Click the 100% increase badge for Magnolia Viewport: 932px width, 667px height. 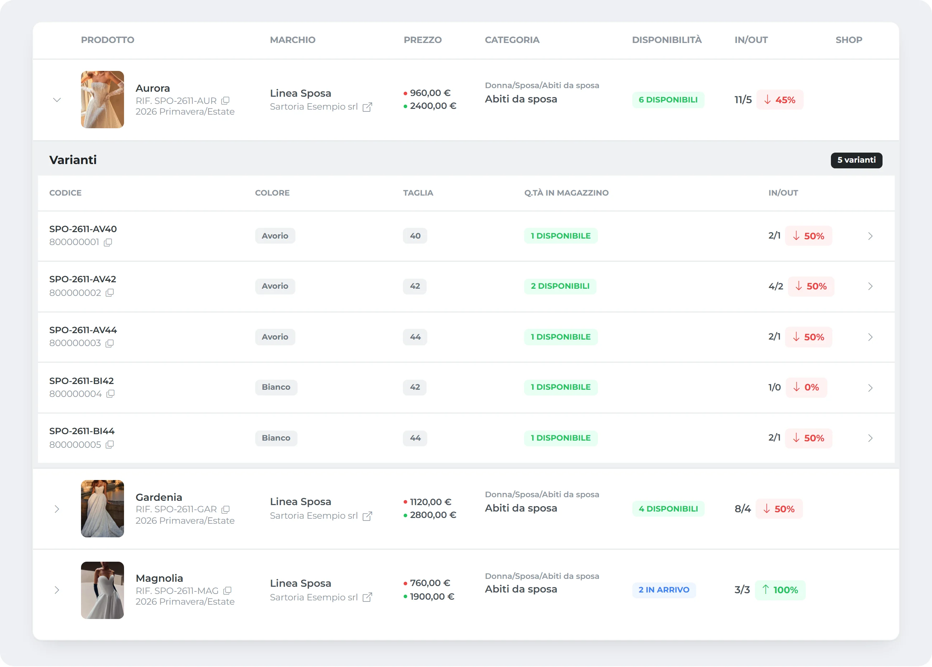coord(780,590)
